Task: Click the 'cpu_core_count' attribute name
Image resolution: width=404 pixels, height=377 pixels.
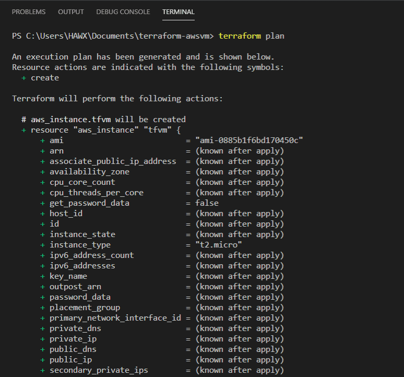Action: click(x=82, y=182)
